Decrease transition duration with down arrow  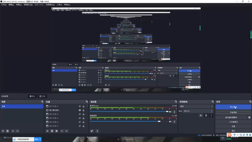pyautogui.click(x=212, y=112)
